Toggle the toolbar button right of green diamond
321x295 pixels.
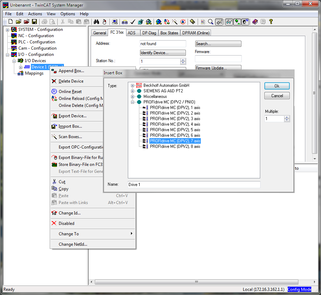click(245, 22)
